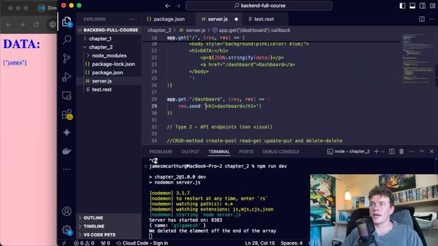Screen dimensions: 438x246
Task: Open the Search view in activity bar
Action: pyautogui.click(x=66, y=40)
